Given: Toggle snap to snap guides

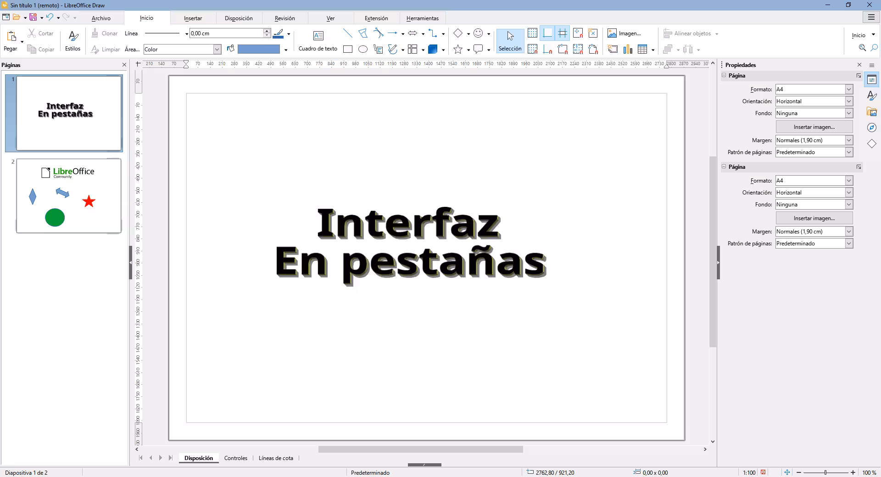Looking at the screenshot, I should click(x=547, y=50).
